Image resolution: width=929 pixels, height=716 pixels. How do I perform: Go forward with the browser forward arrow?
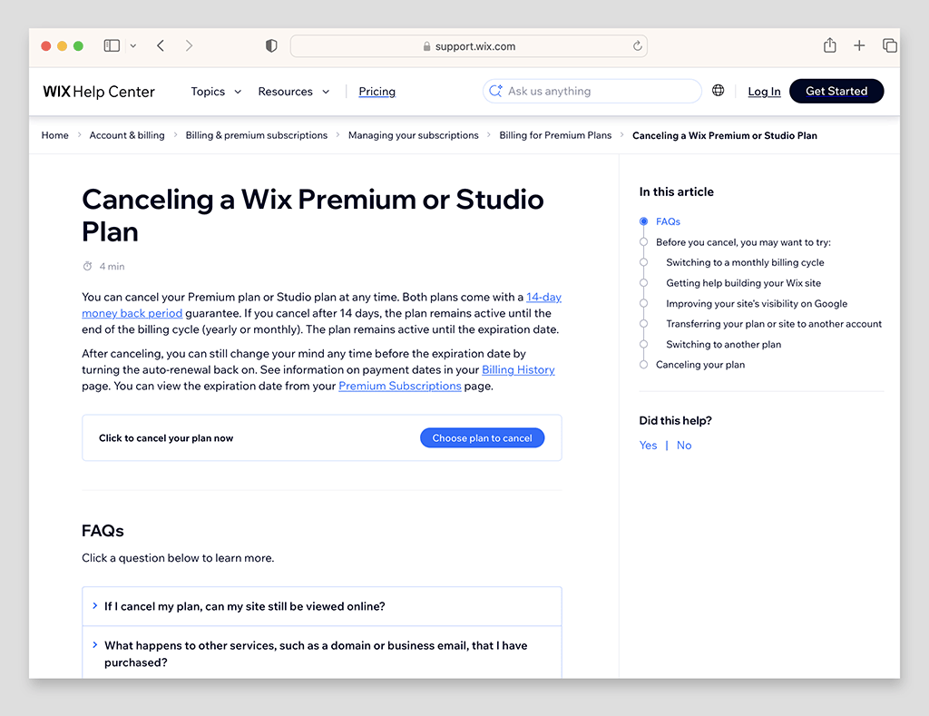tap(189, 45)
